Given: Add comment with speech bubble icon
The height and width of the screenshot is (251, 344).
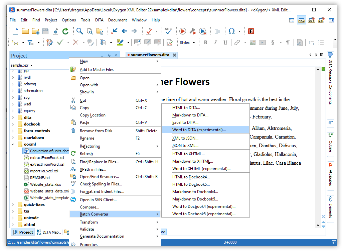Looking at the screenshot, I should (x=138, y=43).
